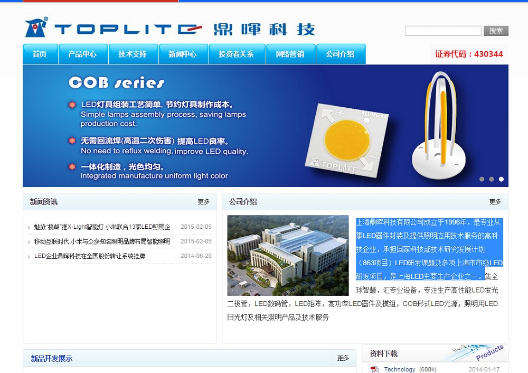This screenshot has height=373, width=528.
Task: Click the 搜索 search button
Action: pos(496,31)
